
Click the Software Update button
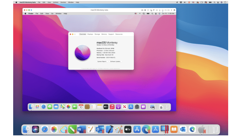(116, 62)
